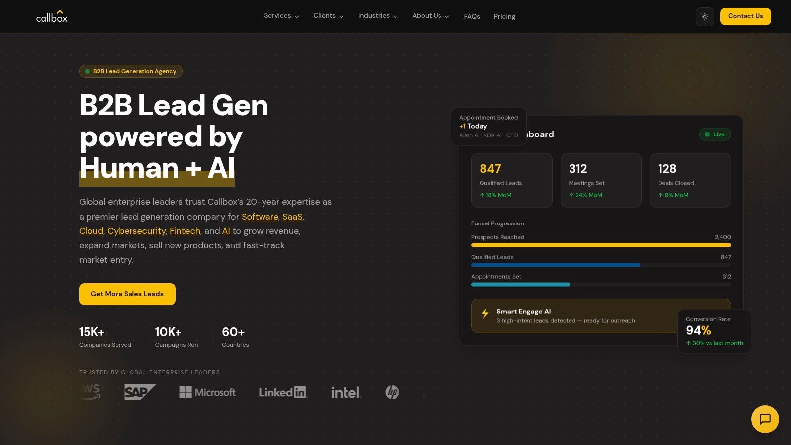Click the 10K+ Campaigns Run stat
Image resolution: width=791 pixels, height=445 pixels.
[x=176, y=337]
